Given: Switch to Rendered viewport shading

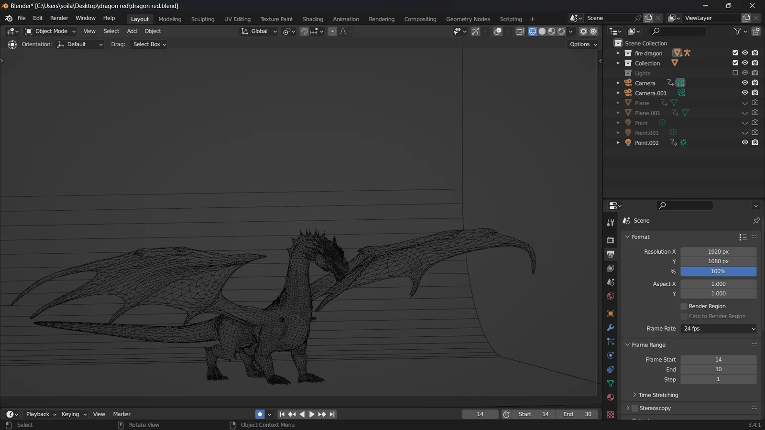Looking at the screenshot, I should pos(561,31).
